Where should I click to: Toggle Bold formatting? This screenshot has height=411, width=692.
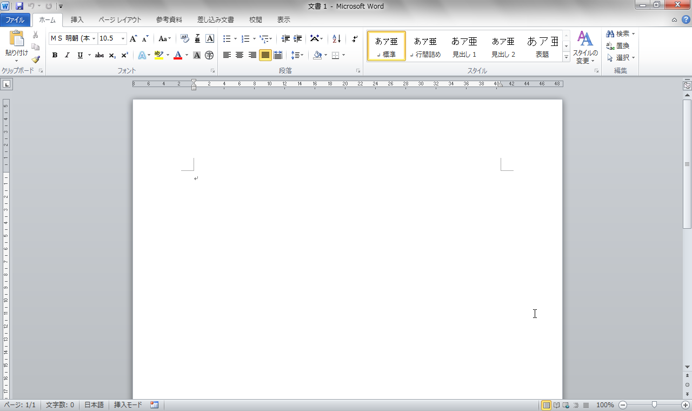55,55
